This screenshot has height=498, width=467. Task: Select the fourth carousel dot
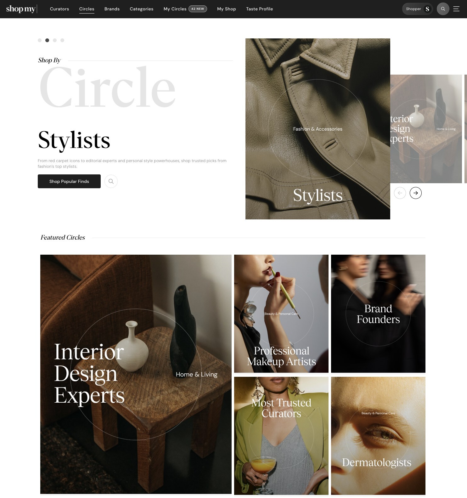click(62, 40)
